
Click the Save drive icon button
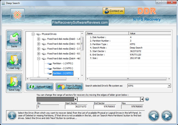coord(14,40)
